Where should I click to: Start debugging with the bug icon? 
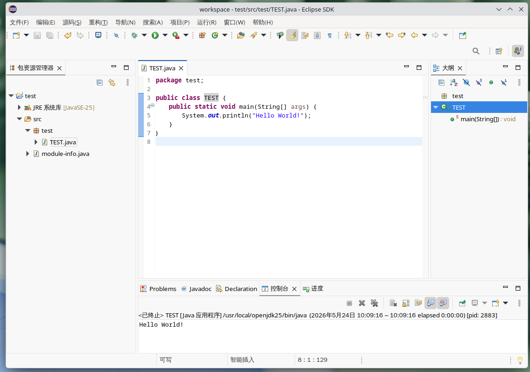134,35
